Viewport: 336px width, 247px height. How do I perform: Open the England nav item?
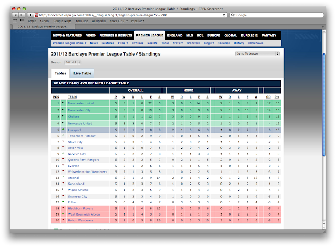click(175, 35)
